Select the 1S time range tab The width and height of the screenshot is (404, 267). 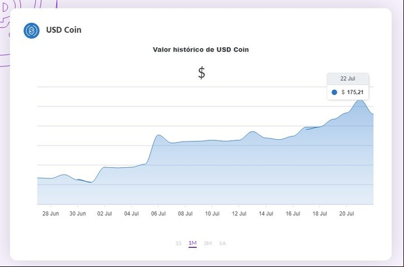pos(178,243)
